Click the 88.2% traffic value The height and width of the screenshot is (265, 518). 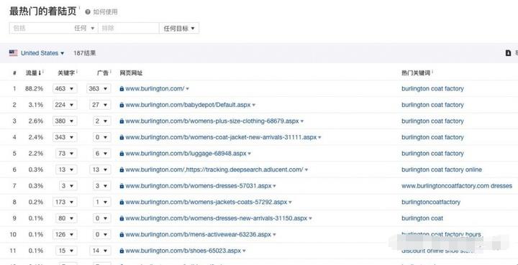click(x=34, y=88)
